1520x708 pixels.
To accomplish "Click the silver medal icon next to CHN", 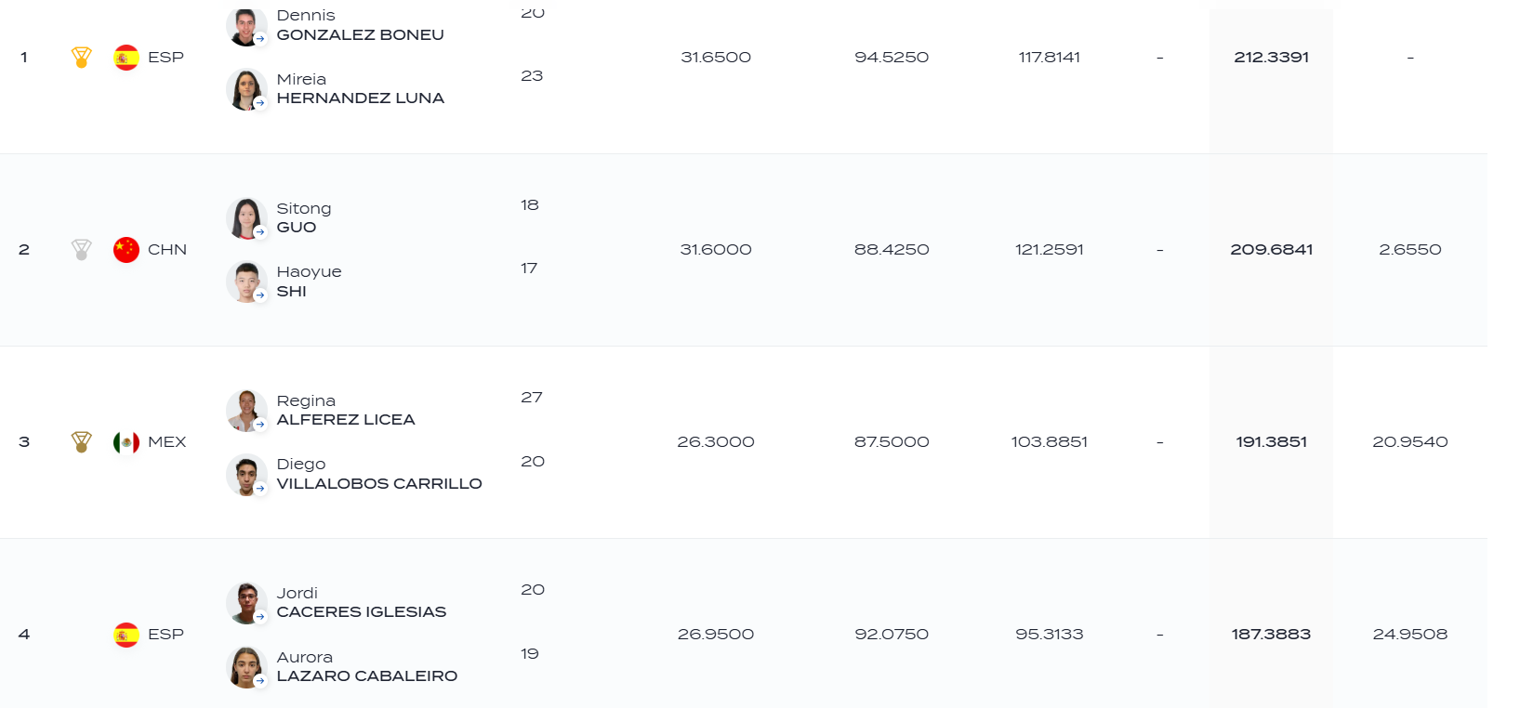I will pos(82,250).
